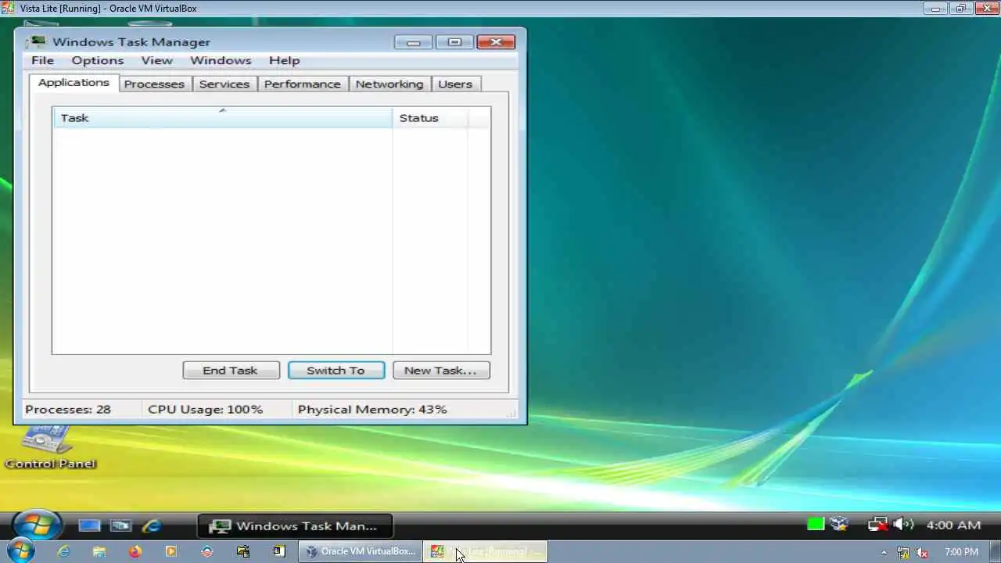Open File Explorer folder on host taskbar
1001x563 pixels.
(99, 551)
